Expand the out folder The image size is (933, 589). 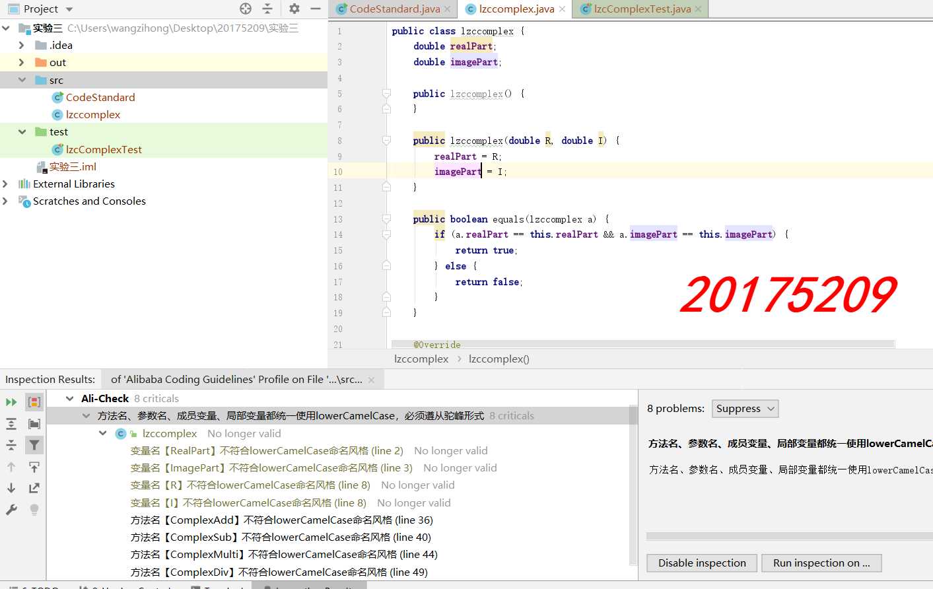pyautogui.click(x=22, y=62)
